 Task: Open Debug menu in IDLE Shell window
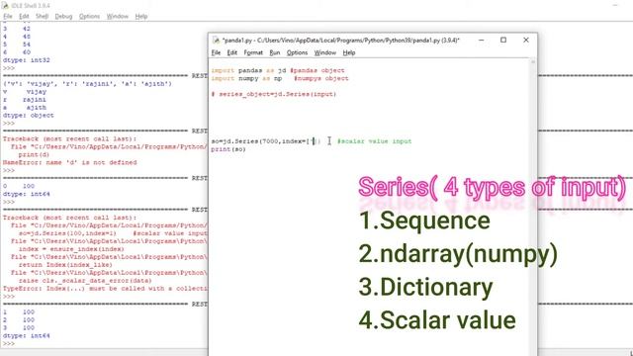tap(63, 16)
